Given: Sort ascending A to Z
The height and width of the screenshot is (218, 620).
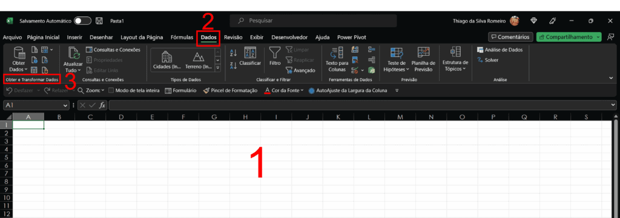Looking at the screenshot, I should coord(233,53).
